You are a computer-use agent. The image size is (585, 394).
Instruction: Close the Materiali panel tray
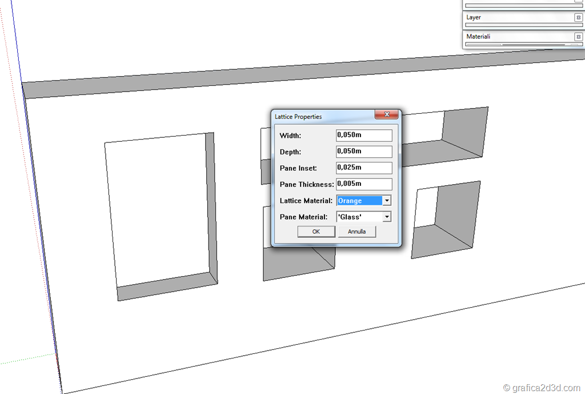pos(578,37)
